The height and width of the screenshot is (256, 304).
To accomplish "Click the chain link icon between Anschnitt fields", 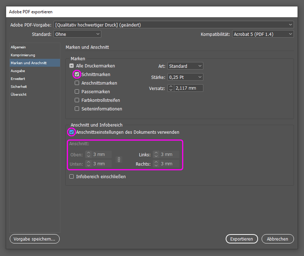I will pos(119,159).
